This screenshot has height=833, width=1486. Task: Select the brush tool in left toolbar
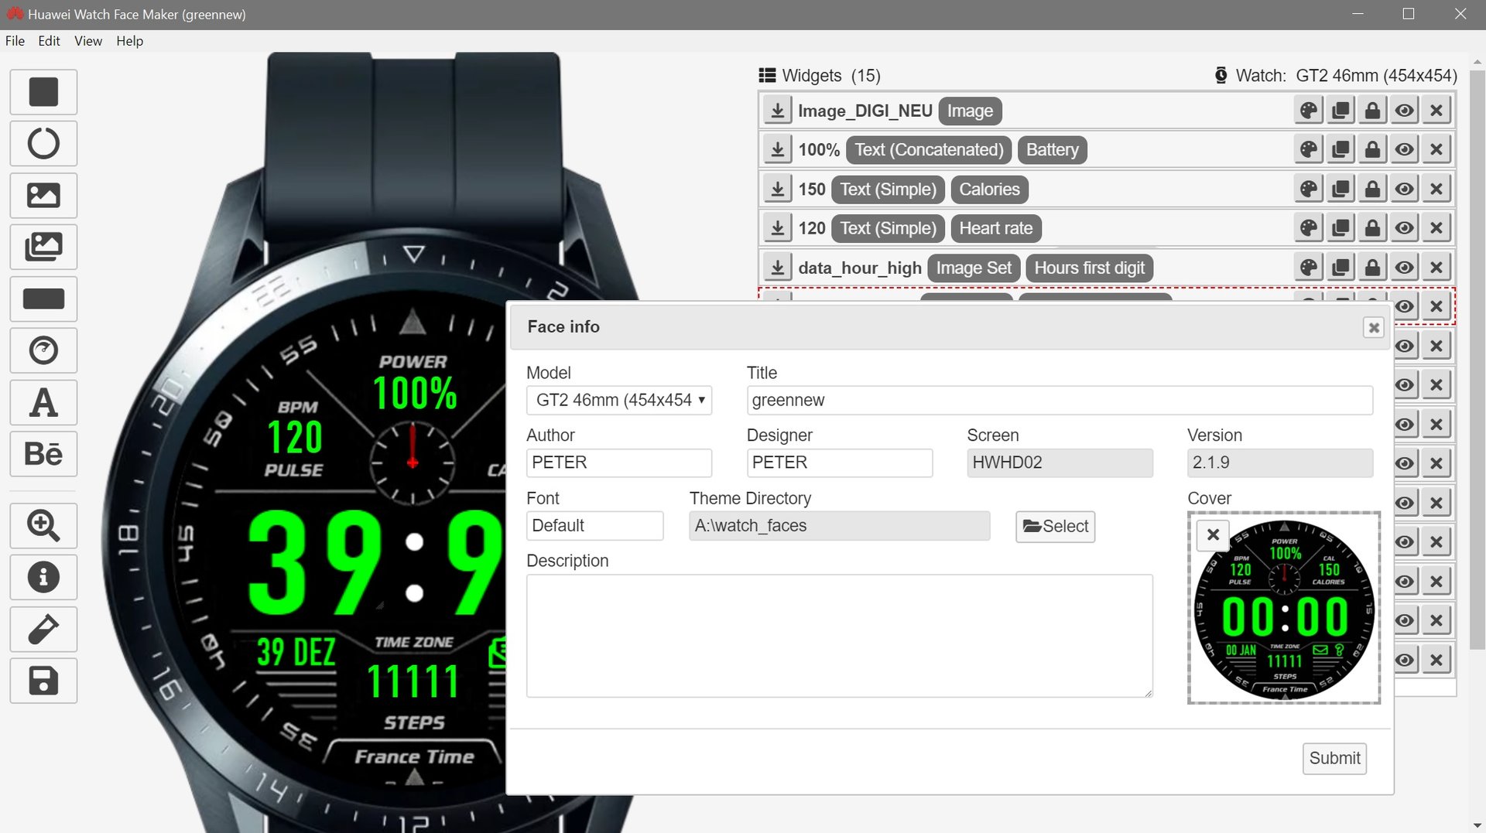tap(43, 629)
